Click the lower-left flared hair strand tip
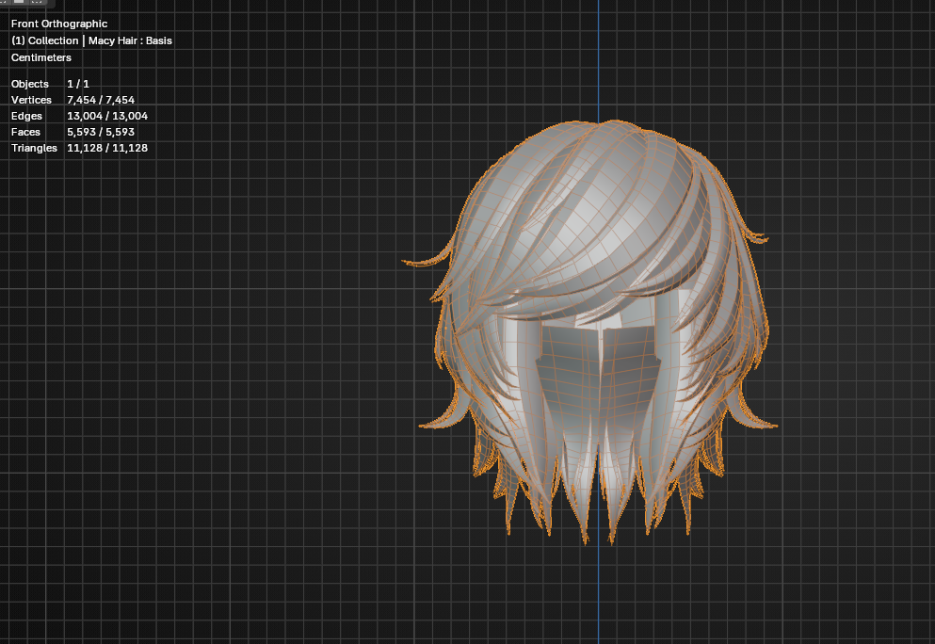 [423, 426]
